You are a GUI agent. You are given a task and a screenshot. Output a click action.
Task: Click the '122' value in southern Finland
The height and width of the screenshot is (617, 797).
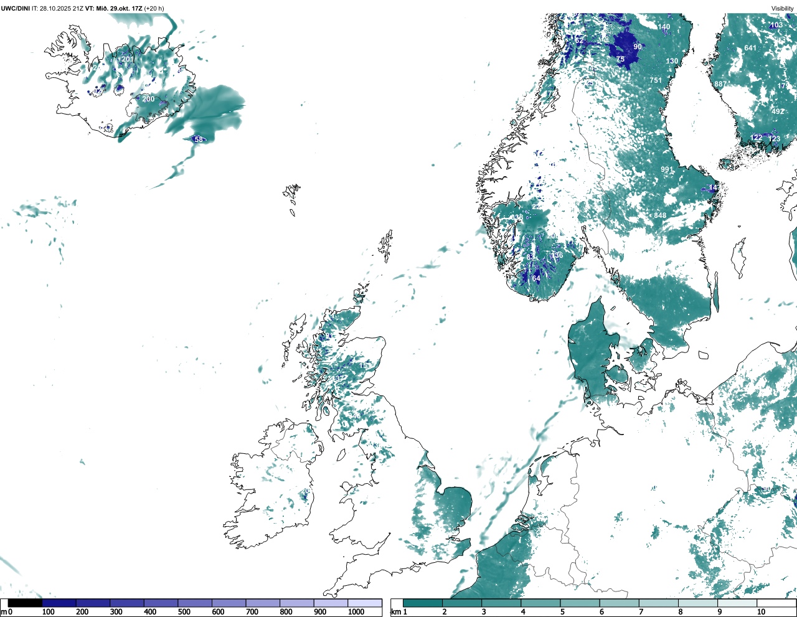coord(757,138)
